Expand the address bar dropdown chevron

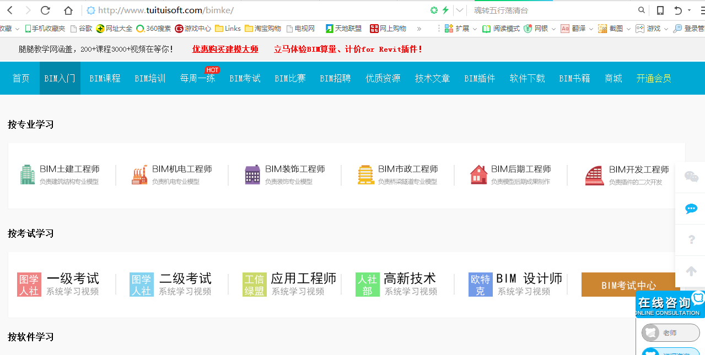(x=459, y=10)
